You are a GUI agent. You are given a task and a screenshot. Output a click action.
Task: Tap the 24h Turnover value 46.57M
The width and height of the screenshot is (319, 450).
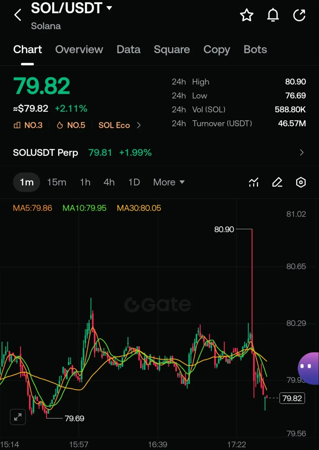[292, 123]
